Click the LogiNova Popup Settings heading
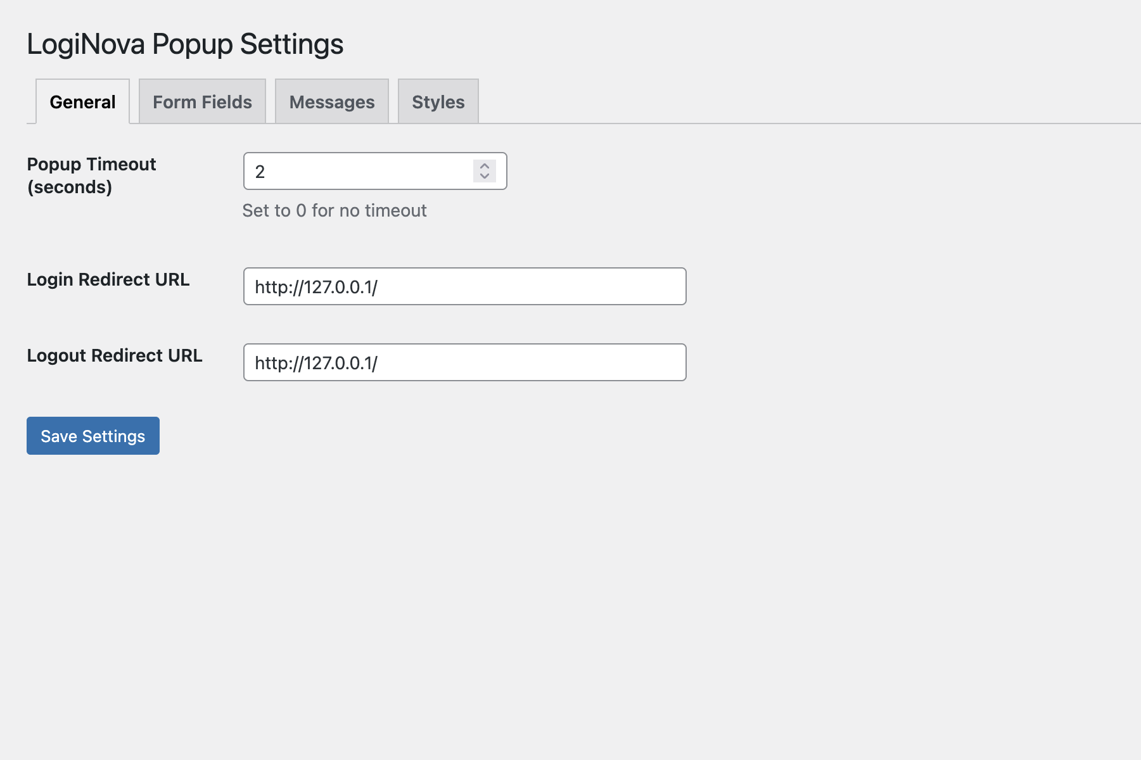The image size is (1141, 760). click(185, 44)
